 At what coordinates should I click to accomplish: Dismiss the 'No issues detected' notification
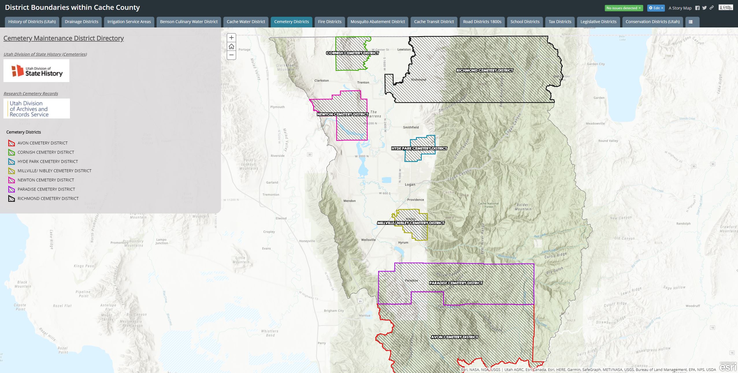(640, 8)
